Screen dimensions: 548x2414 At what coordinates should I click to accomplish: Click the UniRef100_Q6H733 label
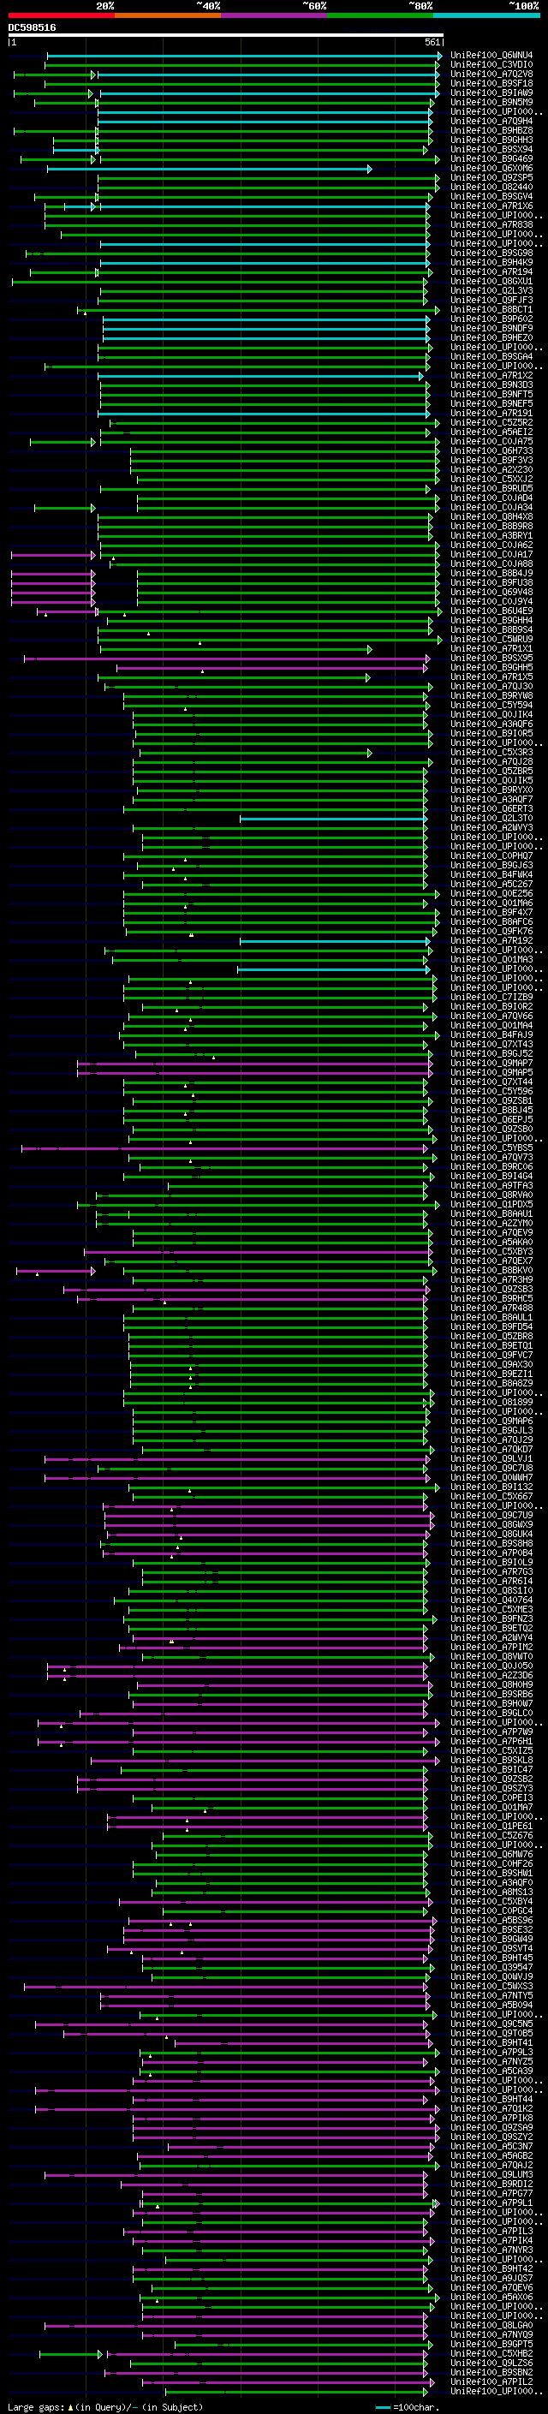coord(491,450)
